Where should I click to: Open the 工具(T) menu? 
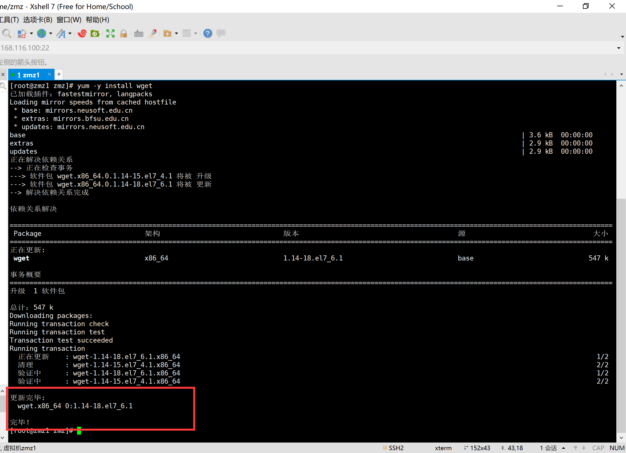pos(9,20)
